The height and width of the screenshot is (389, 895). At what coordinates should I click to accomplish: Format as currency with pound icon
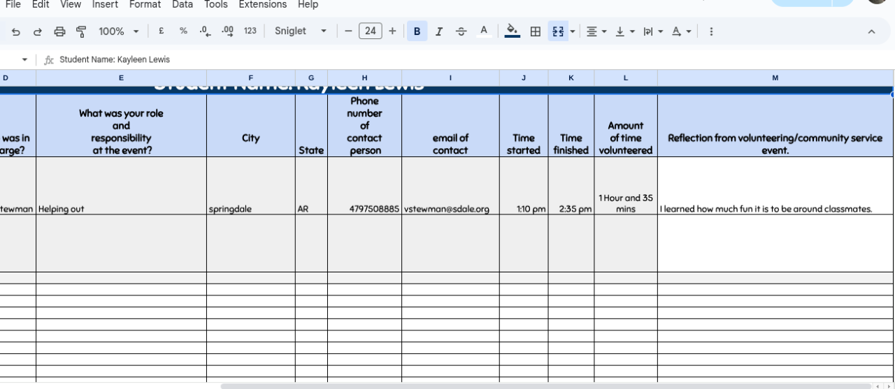(x=162, y=31)
